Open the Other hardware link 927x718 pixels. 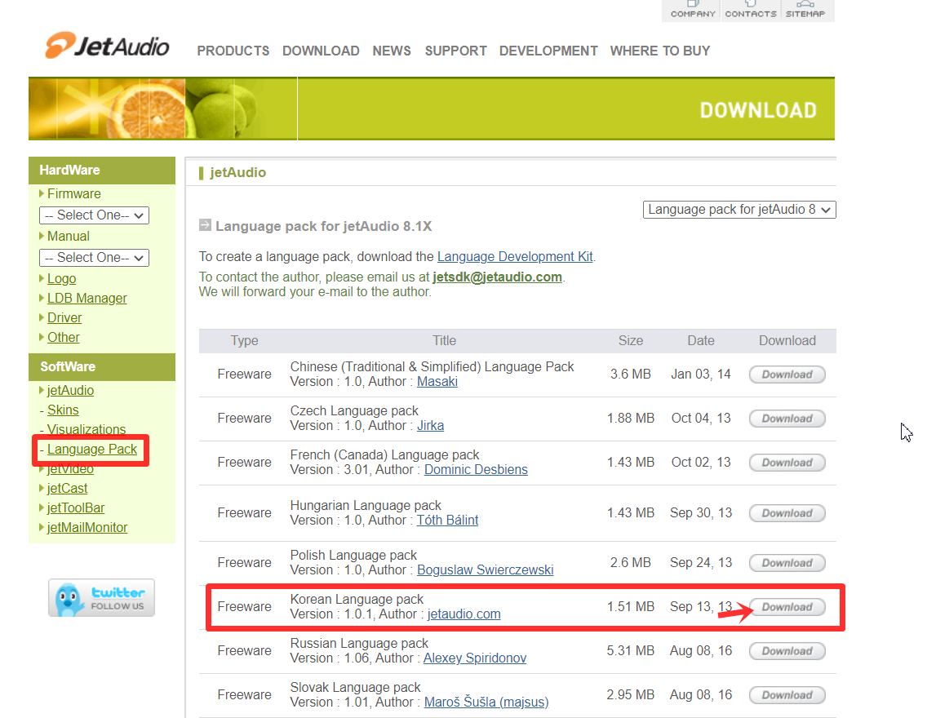(x=64, y=337)
